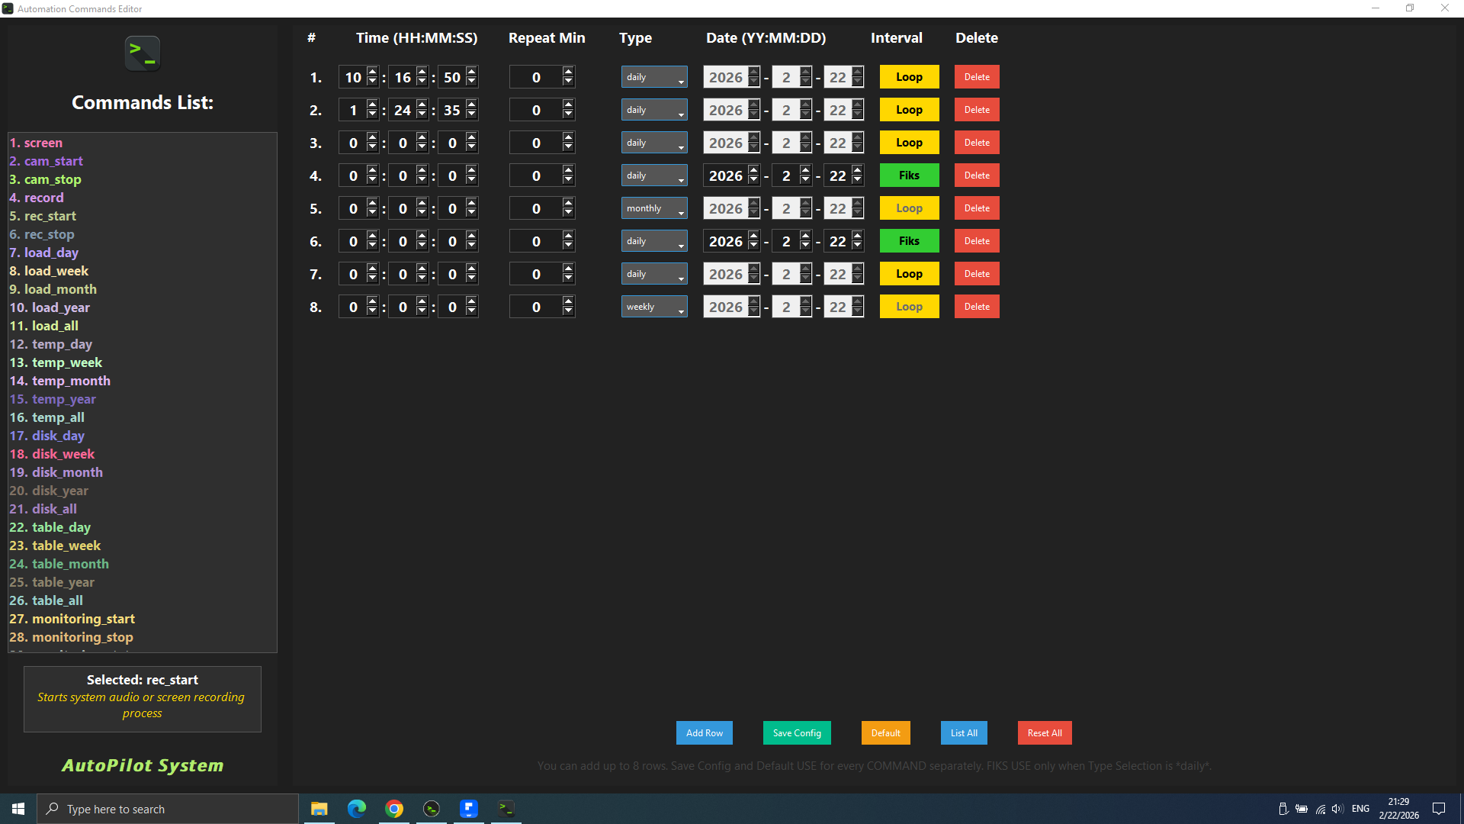Image resolution: width=1464 pixels, height=824 pixels.
Task: Open File Explorer from the taskbar
Action: (319, 809)
